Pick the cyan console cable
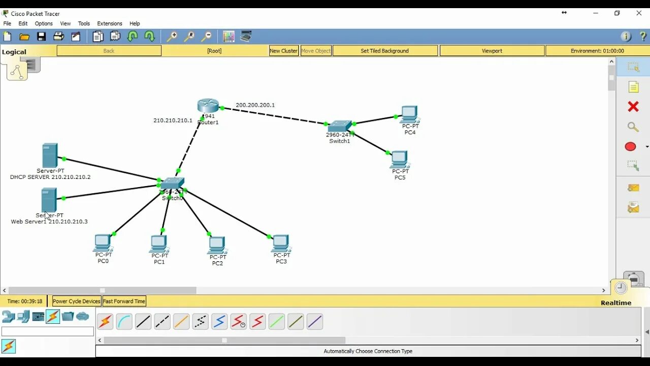The height and width of the screenshot is (366, 650). click(124, 321)
